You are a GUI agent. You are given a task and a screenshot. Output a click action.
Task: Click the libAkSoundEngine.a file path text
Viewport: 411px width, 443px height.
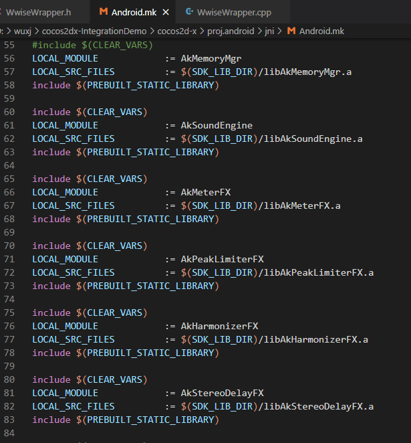(313, 139)
